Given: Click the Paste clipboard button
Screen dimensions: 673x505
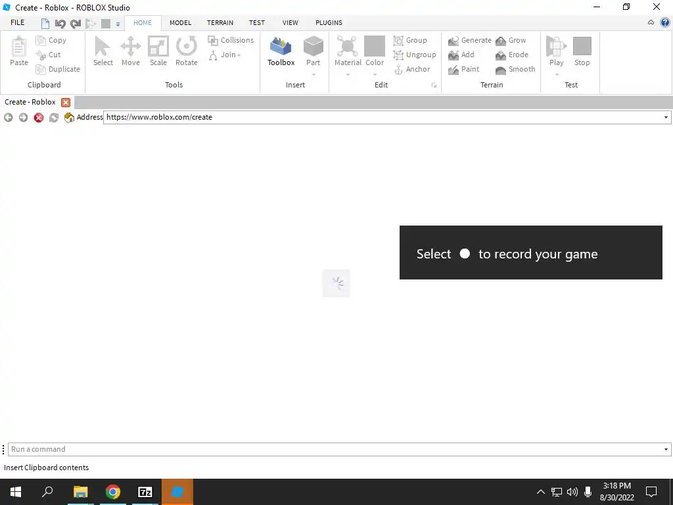Looking at the screenshot, I should pos(19,51).
